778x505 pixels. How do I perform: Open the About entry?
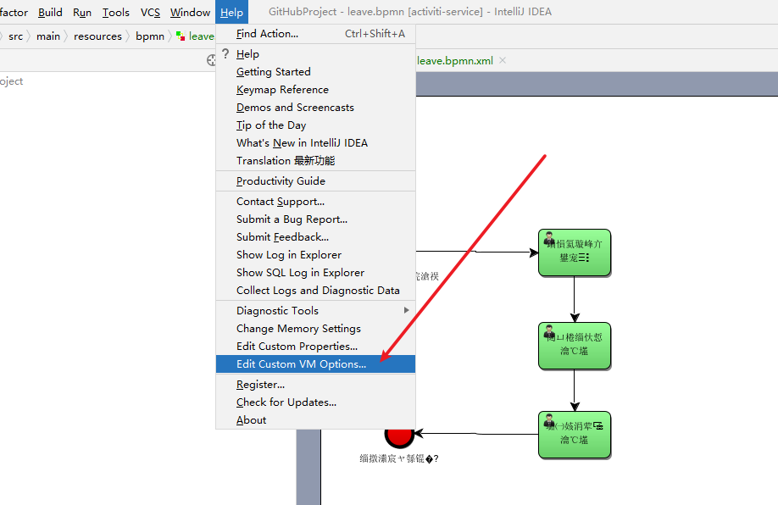tap(315, 420)
